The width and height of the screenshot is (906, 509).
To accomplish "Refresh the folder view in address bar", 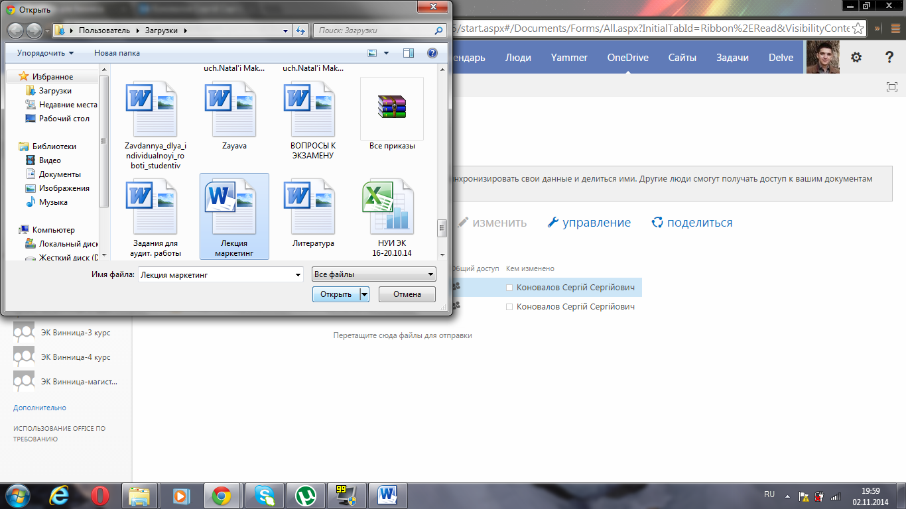I will click(x=301, y=30).
